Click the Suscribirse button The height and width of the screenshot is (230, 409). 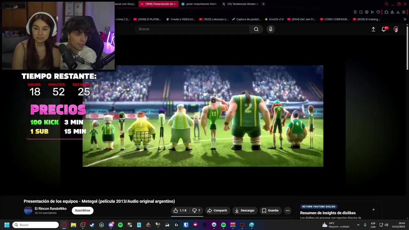pos(82,211)
